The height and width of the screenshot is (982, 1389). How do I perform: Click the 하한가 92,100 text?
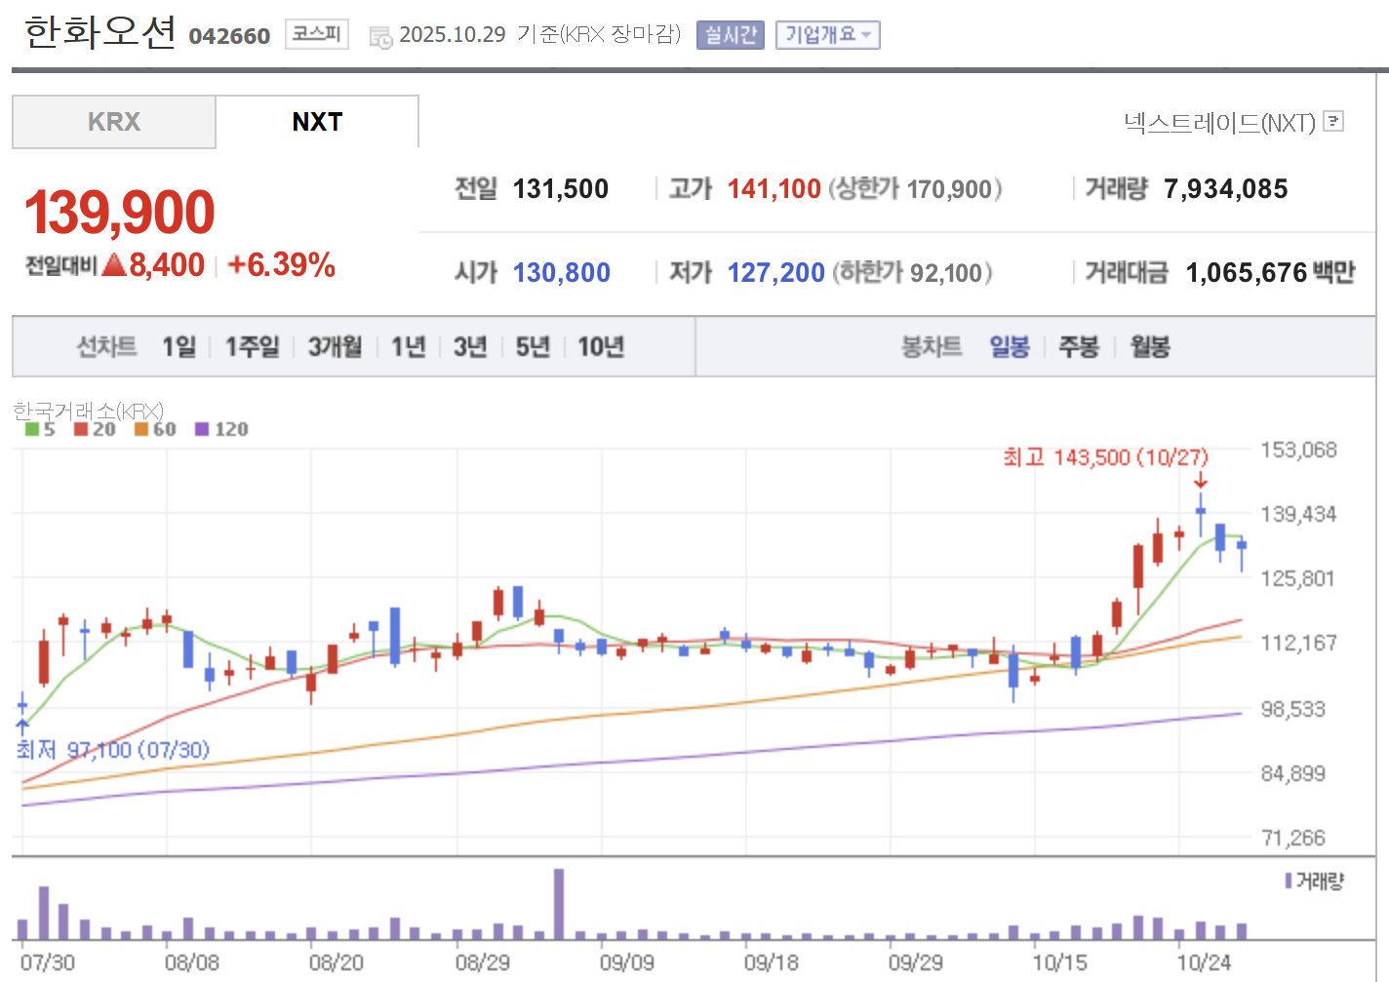pyautogui.click(x=912, y=272)
